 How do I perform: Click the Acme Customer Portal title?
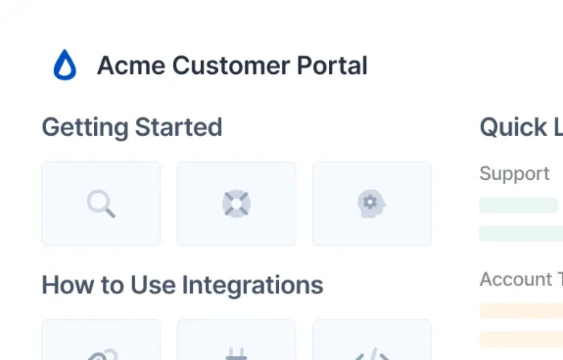232,66
